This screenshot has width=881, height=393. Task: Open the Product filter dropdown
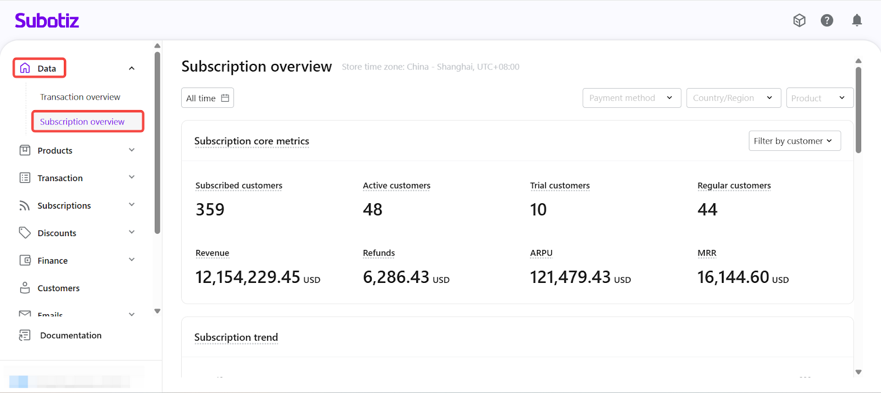pos(819,98)
